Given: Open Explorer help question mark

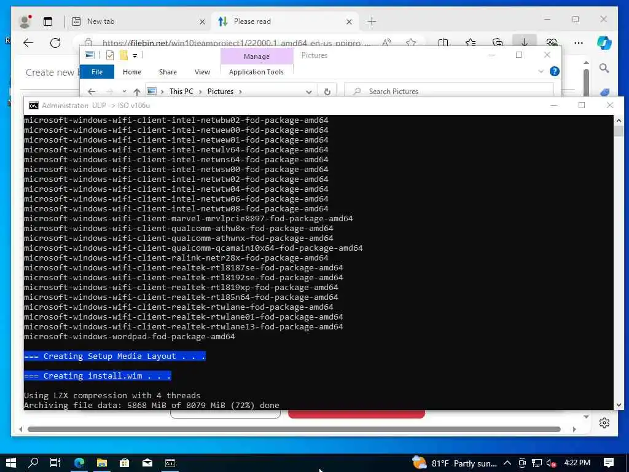Looking at the screenshot, I should pos(555,71).
